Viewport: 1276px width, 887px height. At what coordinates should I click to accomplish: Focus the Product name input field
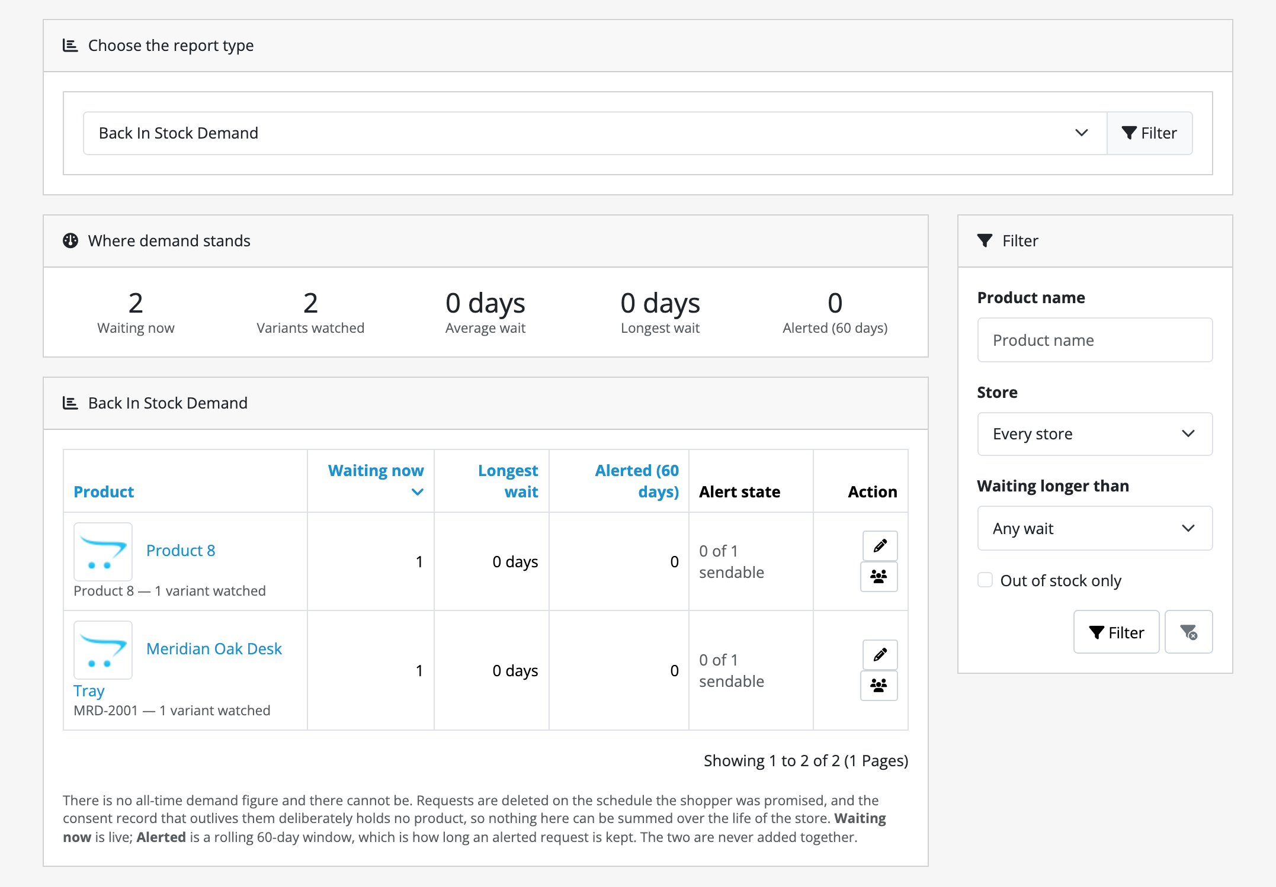pos(1095,340)
